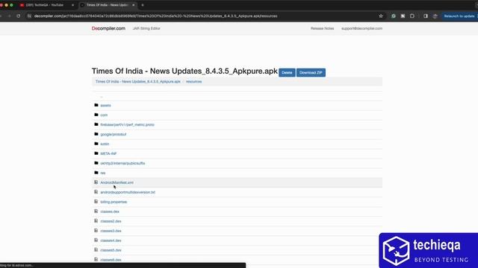Open billing.properties file
478x268 pixels.
pos(114,202)
